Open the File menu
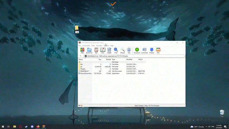This screenshot has height=129, width=229. [x=80, y=46]
